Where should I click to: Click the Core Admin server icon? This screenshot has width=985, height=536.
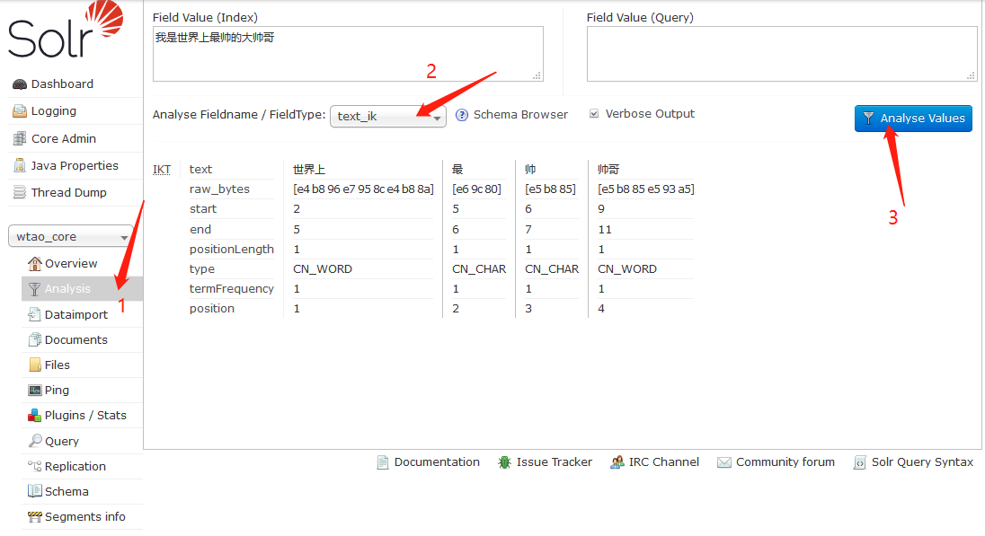point(20,138)
